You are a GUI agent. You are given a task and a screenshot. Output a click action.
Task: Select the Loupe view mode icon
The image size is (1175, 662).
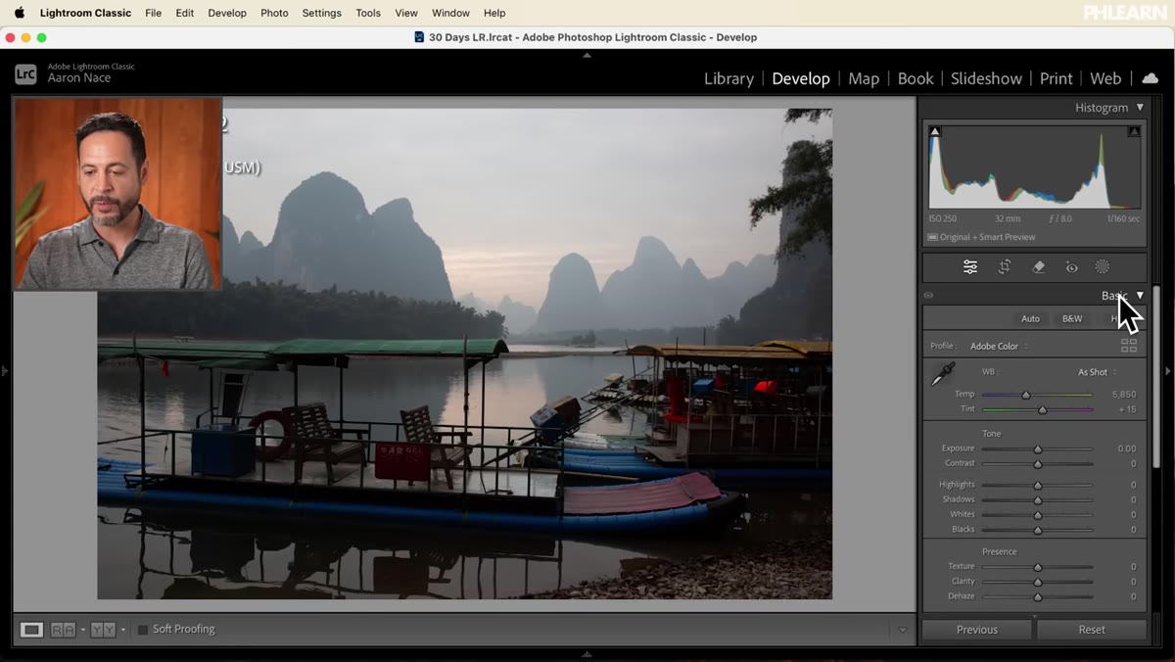coord(31,630)
